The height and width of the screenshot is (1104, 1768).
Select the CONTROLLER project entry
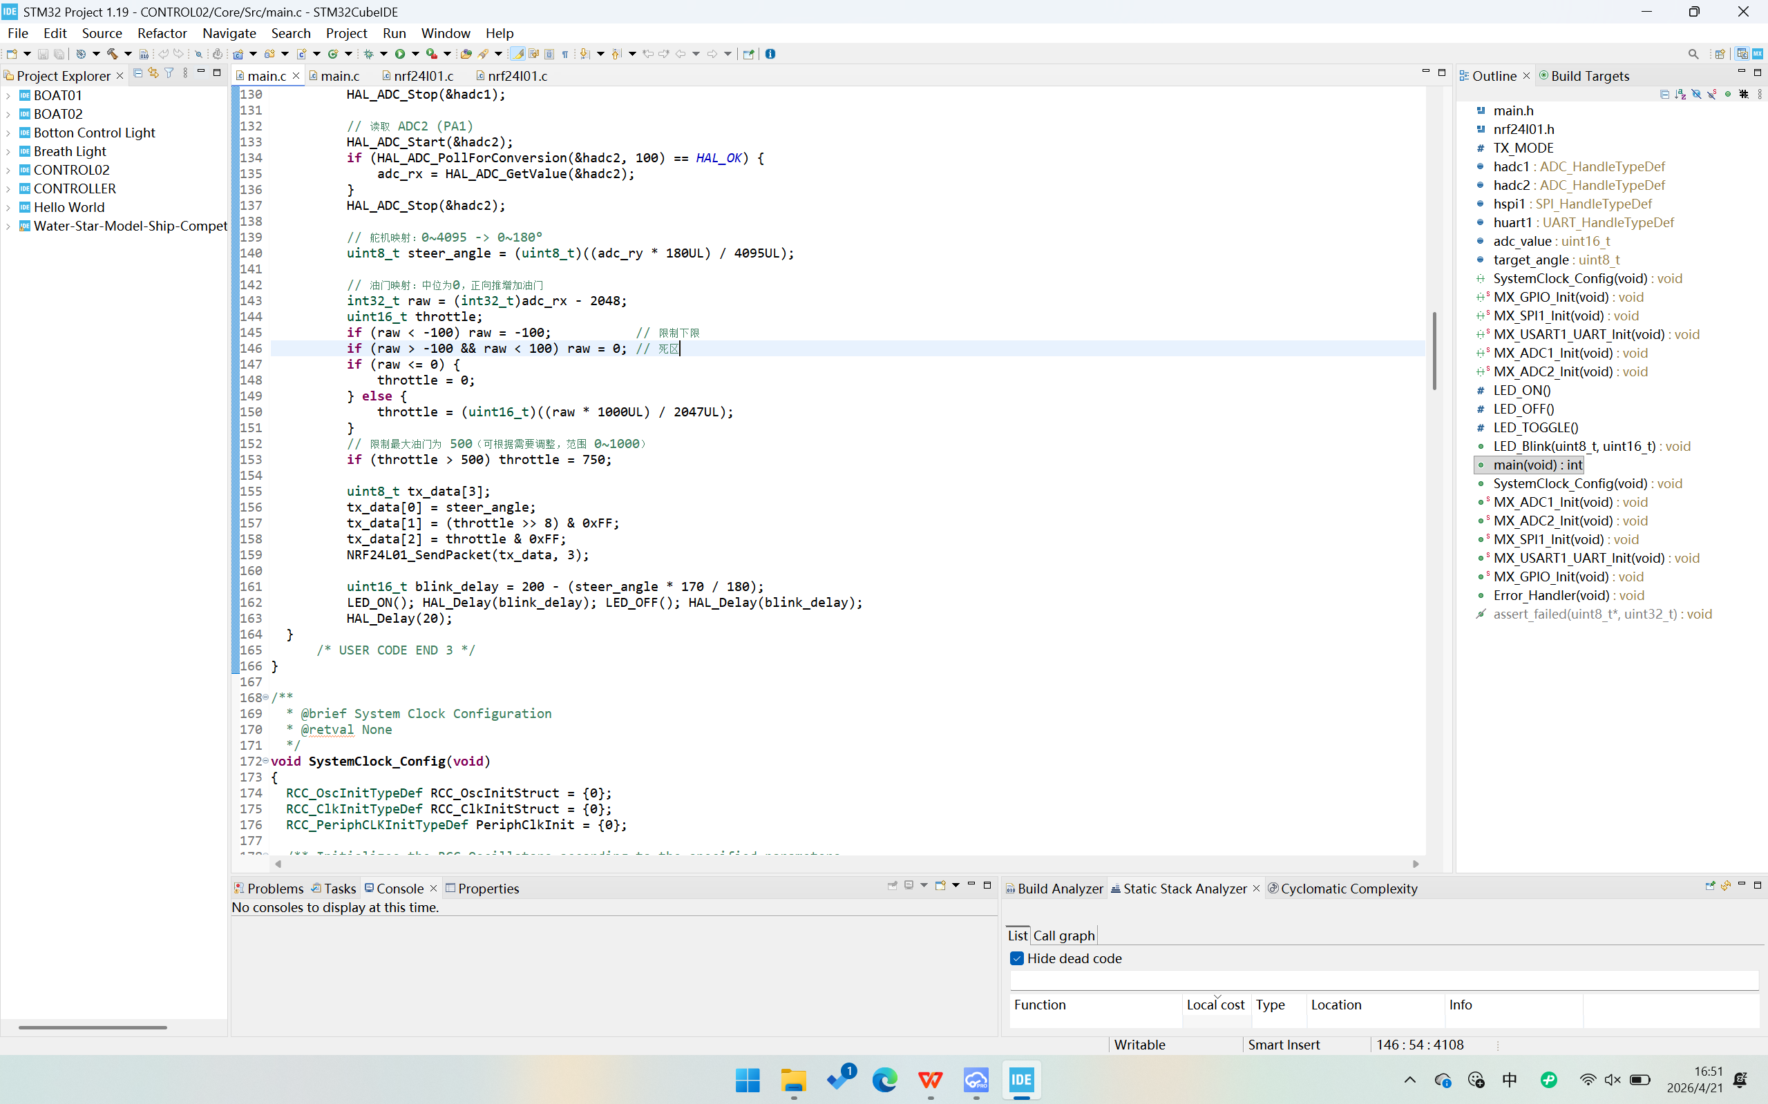75,189
